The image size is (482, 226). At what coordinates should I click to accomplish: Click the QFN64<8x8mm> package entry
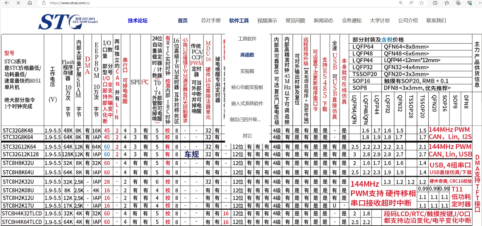(x=407, y=47)
